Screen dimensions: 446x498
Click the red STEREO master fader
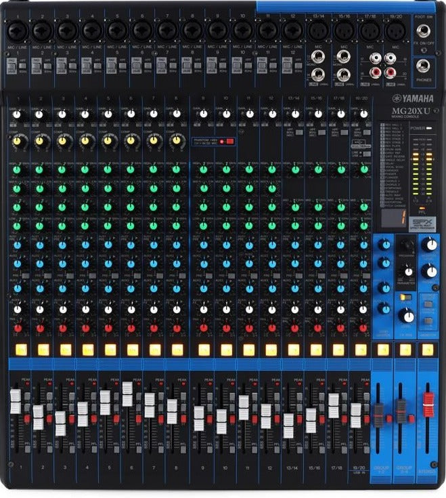point(428,400)
